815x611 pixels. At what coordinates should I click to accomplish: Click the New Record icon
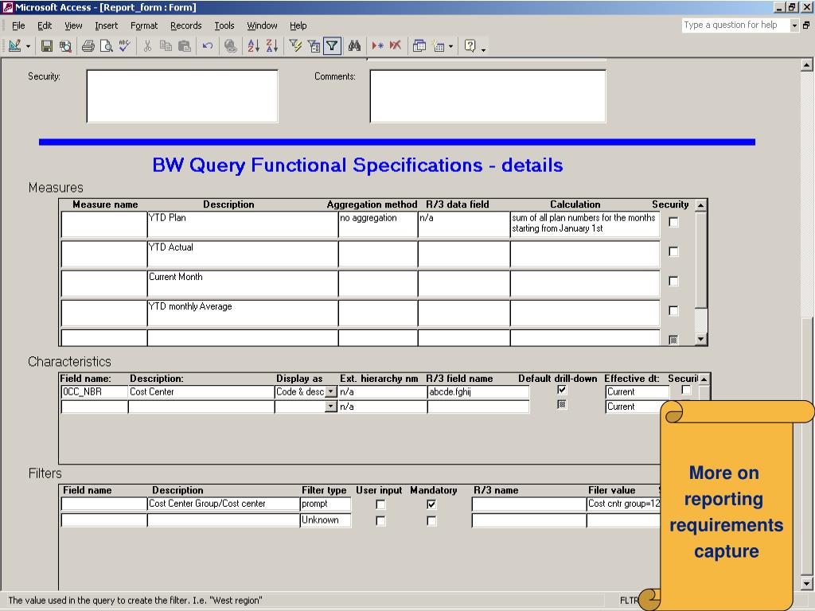[x=377, y=46]
